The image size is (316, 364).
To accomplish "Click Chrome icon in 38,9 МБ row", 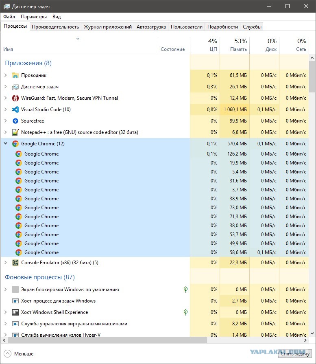I will 19,199.
